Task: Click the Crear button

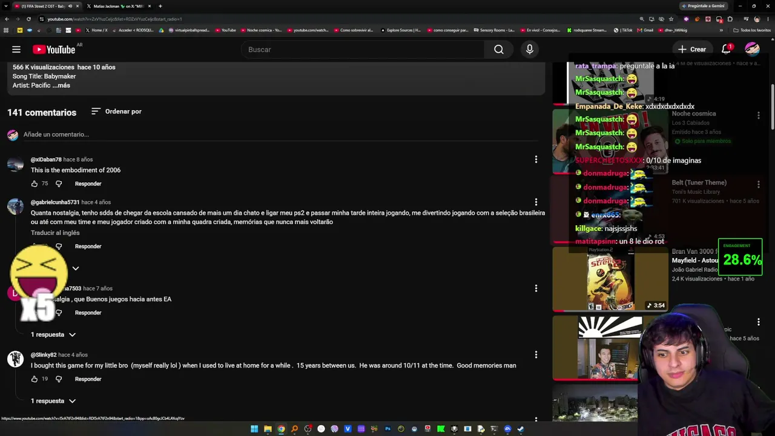Action: (692, 50)
